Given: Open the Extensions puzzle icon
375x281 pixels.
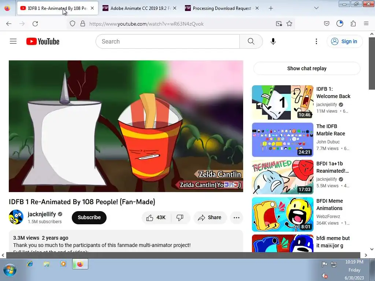Looking at the screenshot, I should (x=353, y=23).
